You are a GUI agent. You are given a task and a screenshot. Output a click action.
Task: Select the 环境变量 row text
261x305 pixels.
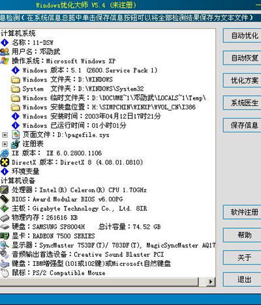pyautogui.click(x=25, y=171)
